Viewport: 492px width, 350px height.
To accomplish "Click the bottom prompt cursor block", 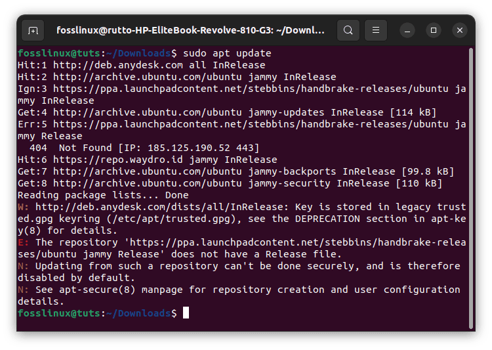I will point(186,313).
